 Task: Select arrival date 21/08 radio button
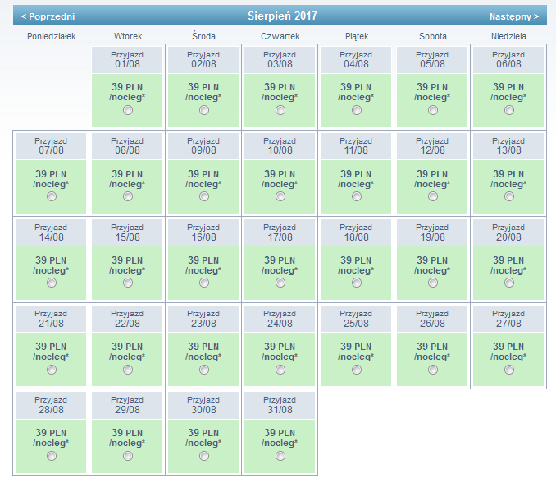click(52, 370)
